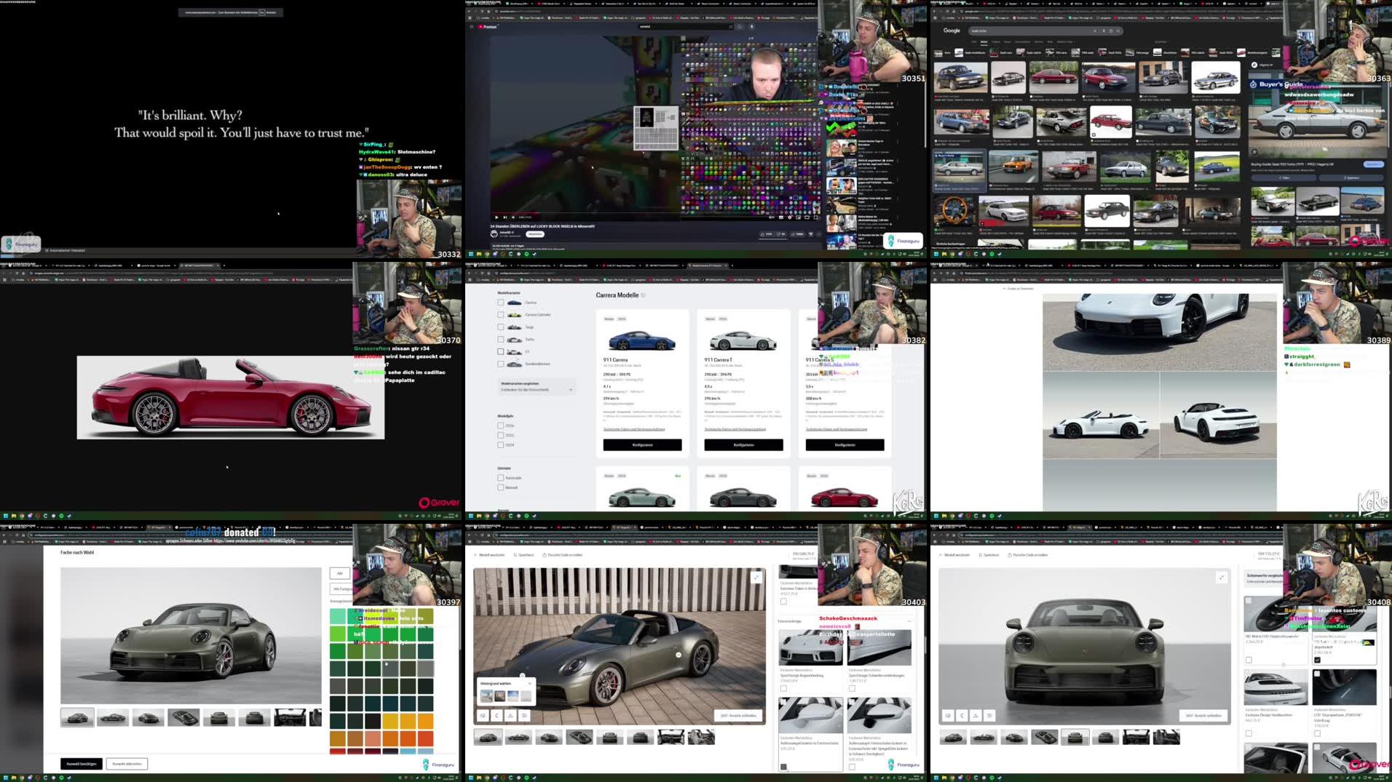1392x782 pixels.
Task: Pick the light mint green swatch in frame 30397
Action: click(x=338, y=617)
